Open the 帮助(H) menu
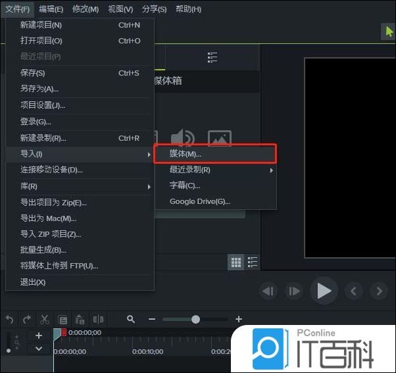 [x=188, y=9]
